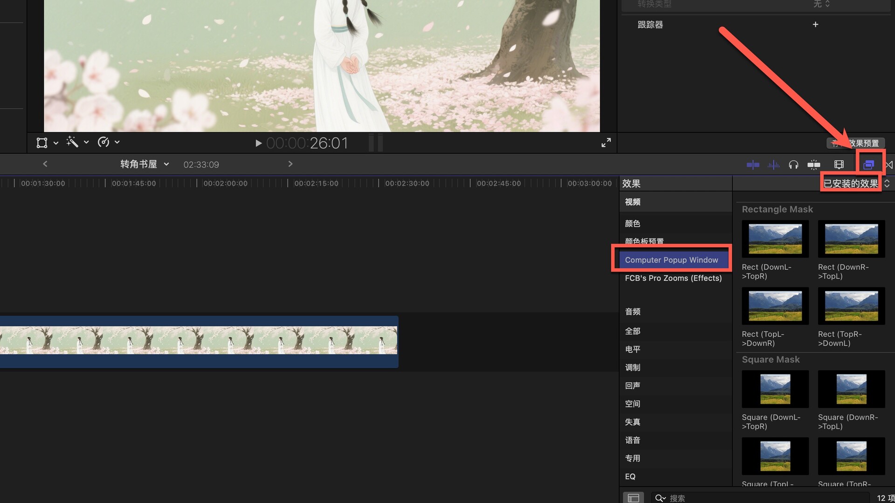Toggle effects sidebar visibility icon
This screenshot has height=503, width=895.
click(x=633, y=498)
